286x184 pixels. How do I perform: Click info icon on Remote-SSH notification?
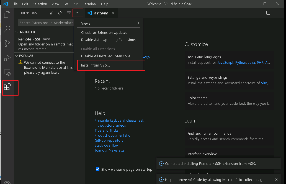161,163
